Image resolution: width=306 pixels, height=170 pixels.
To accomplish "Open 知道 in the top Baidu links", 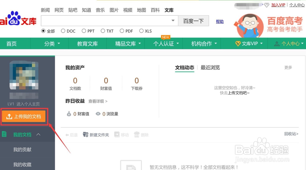I will pyautogui.click(x=87, y=10).
